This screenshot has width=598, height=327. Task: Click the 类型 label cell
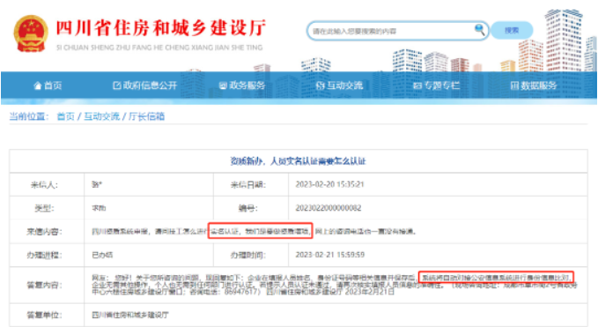click(x=47, y=208)
